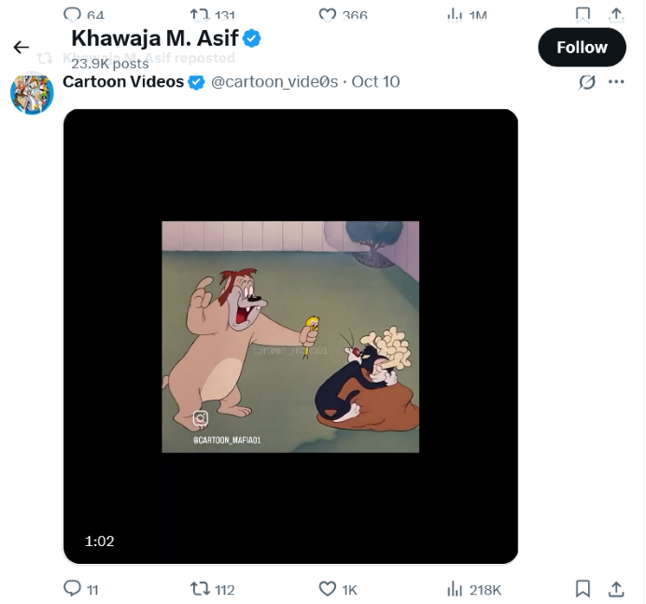
Task: View analytics showing 1M views
Action: tap(456, 14)
